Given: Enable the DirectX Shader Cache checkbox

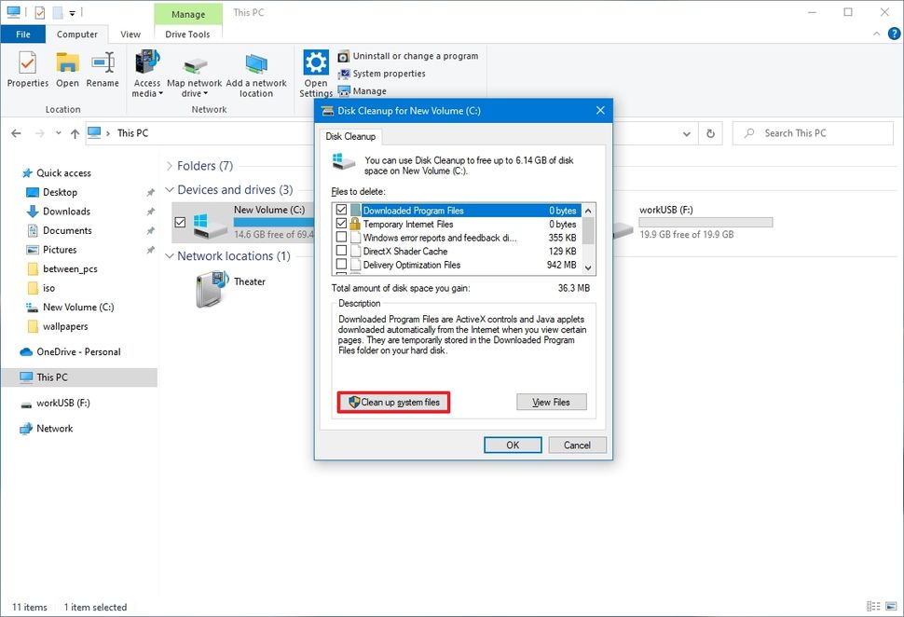Looking at the screenshot, I should tap(341, 252).
